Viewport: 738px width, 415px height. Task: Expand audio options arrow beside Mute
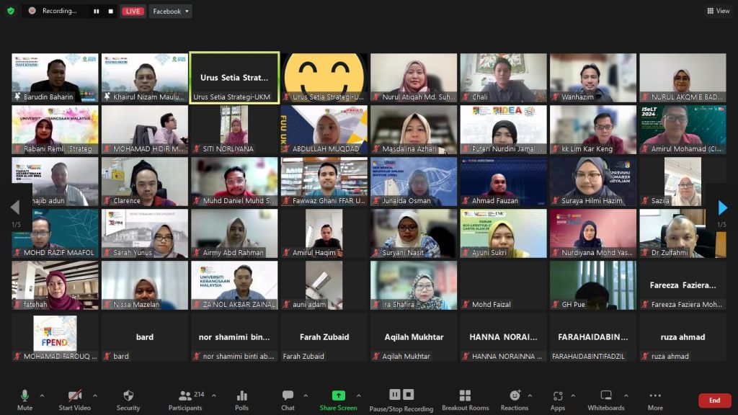pyautogui.click(x=42, y=396)
